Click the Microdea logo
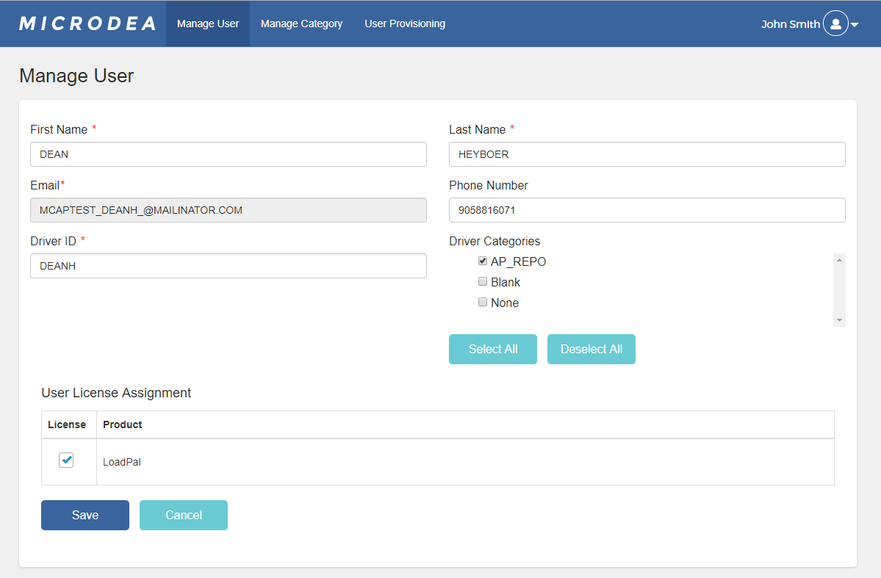 tap(87, 23)
